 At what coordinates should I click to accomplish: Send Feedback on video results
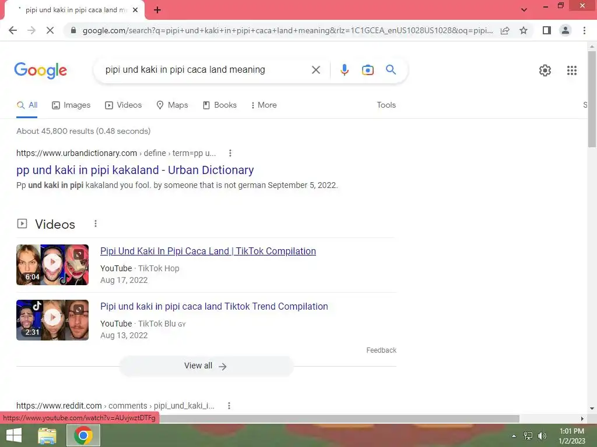pyautogui.click(x=381, y=350)
